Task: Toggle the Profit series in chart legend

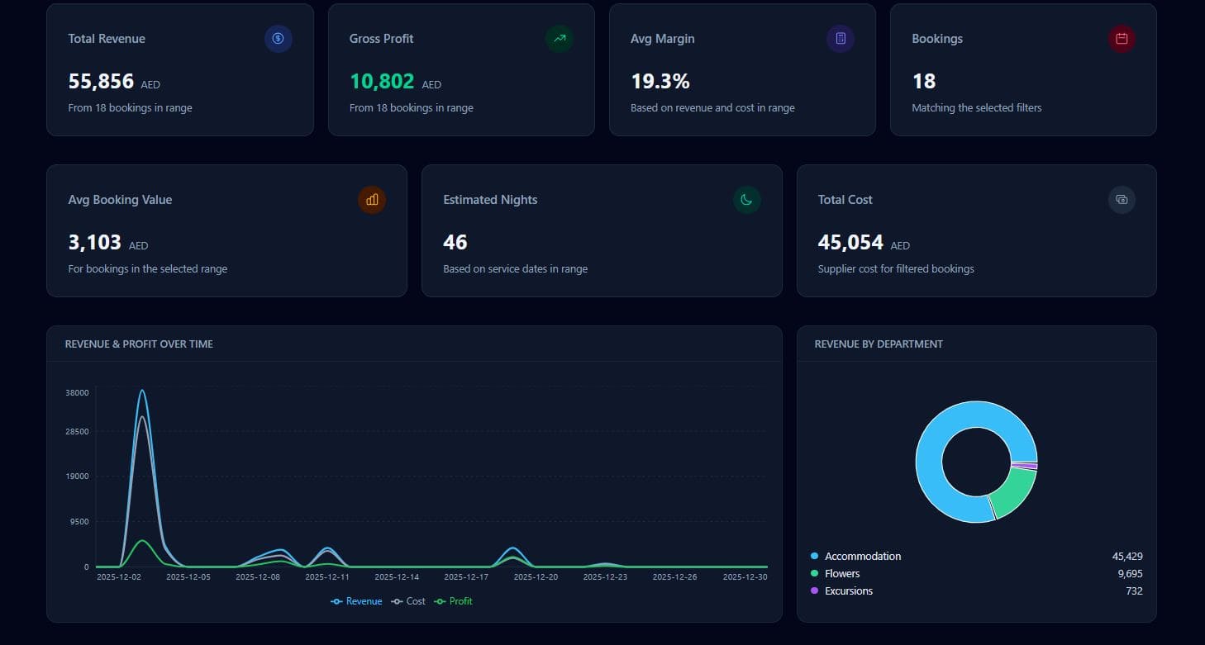Action: click(x=453, y=601)
